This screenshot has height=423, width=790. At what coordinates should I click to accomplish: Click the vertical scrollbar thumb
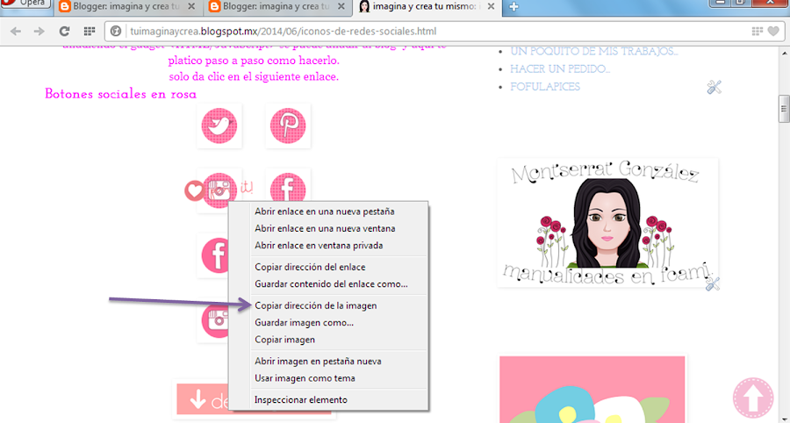click(x=784, y=109)
